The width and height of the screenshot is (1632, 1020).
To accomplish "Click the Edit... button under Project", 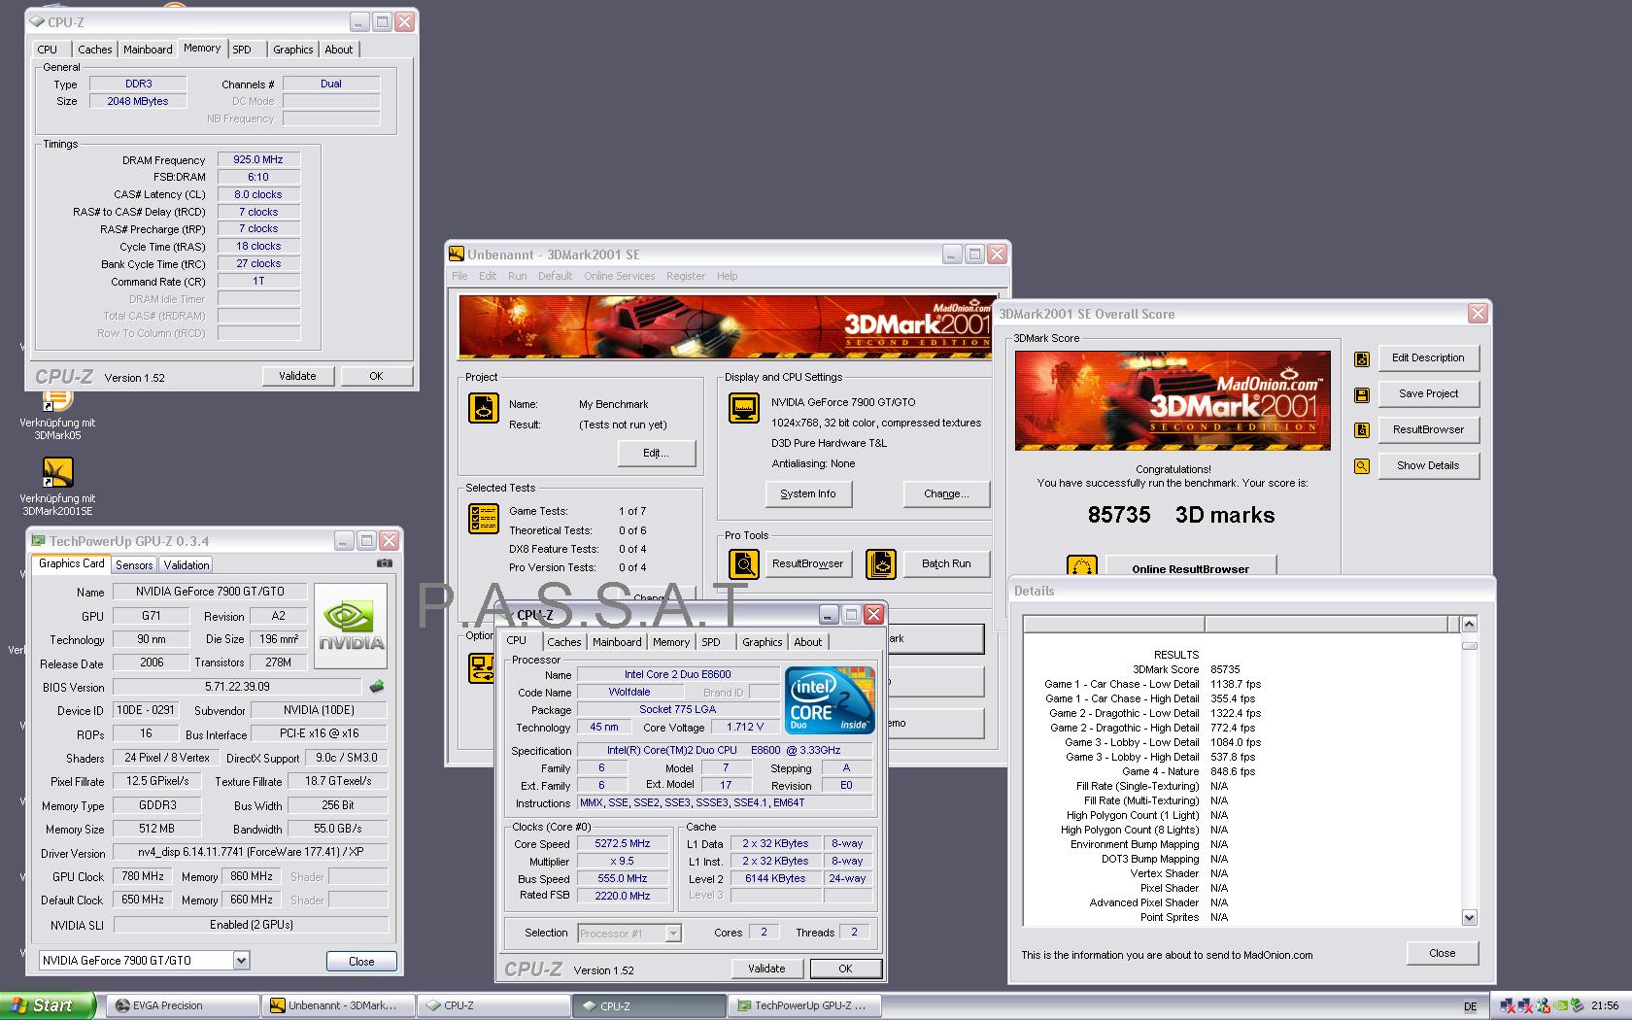I will point(657,453).
